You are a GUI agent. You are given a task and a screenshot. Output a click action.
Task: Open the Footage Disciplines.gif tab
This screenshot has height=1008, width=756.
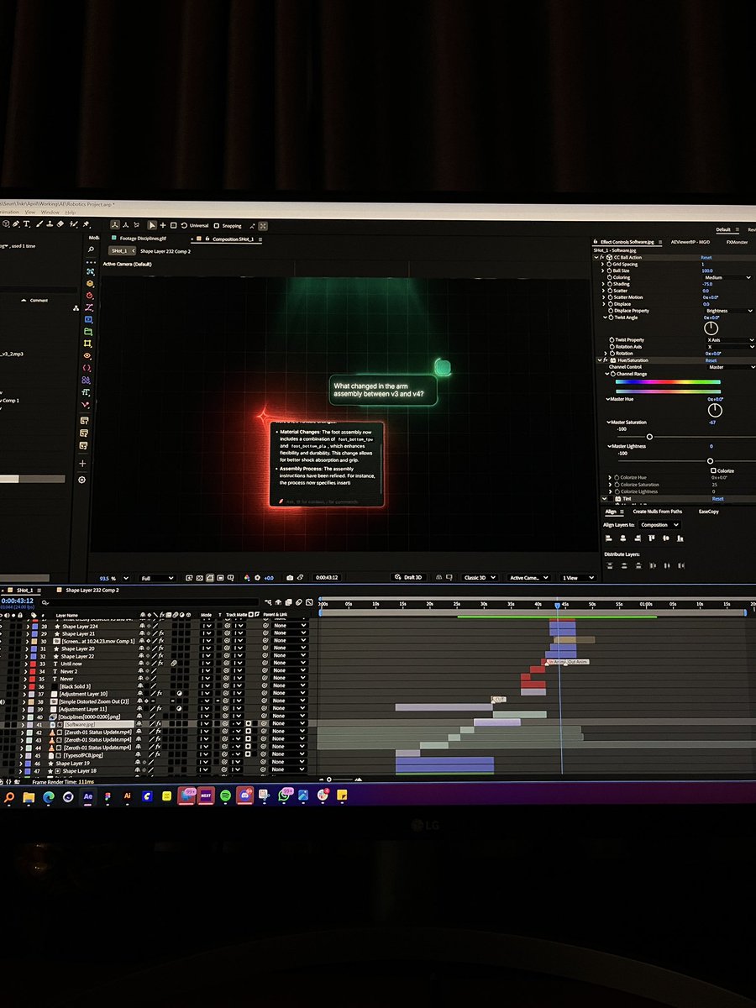coord(144,239)
